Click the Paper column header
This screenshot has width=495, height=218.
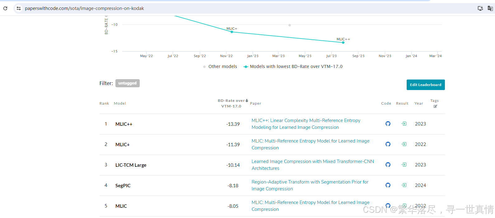[x=255, y=103]
